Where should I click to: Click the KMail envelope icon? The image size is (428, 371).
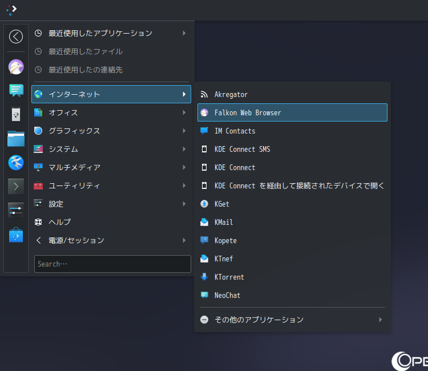click(204, 222)
